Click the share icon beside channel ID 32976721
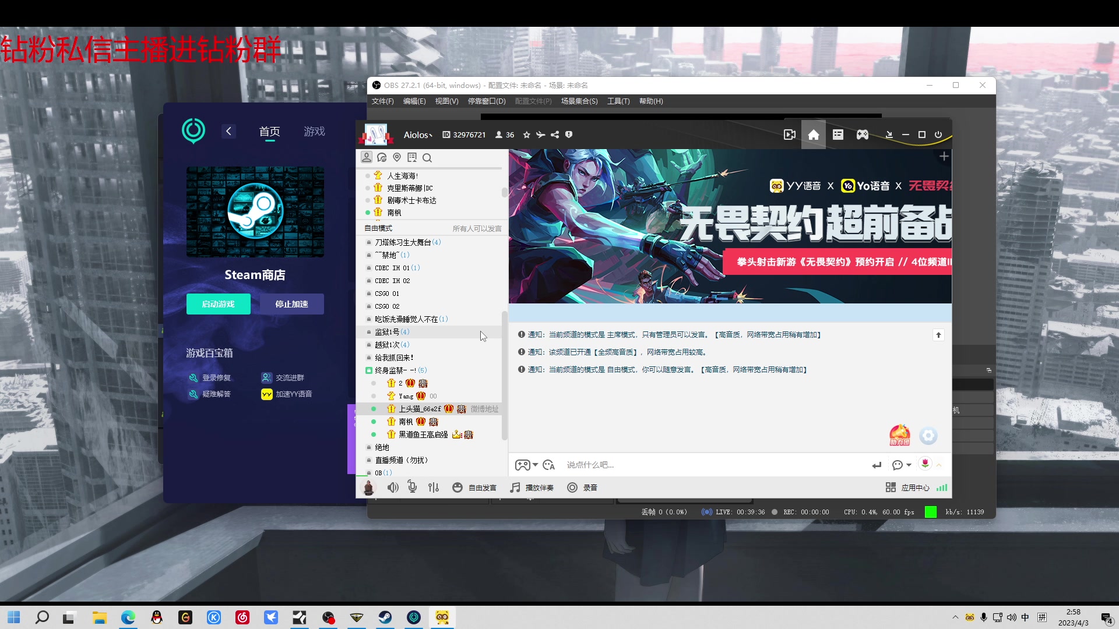This screenshot has height=629, width=1119. tap(554, 135)
